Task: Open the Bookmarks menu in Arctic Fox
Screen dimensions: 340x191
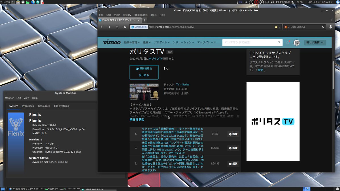Action: [x=141, y=15]
